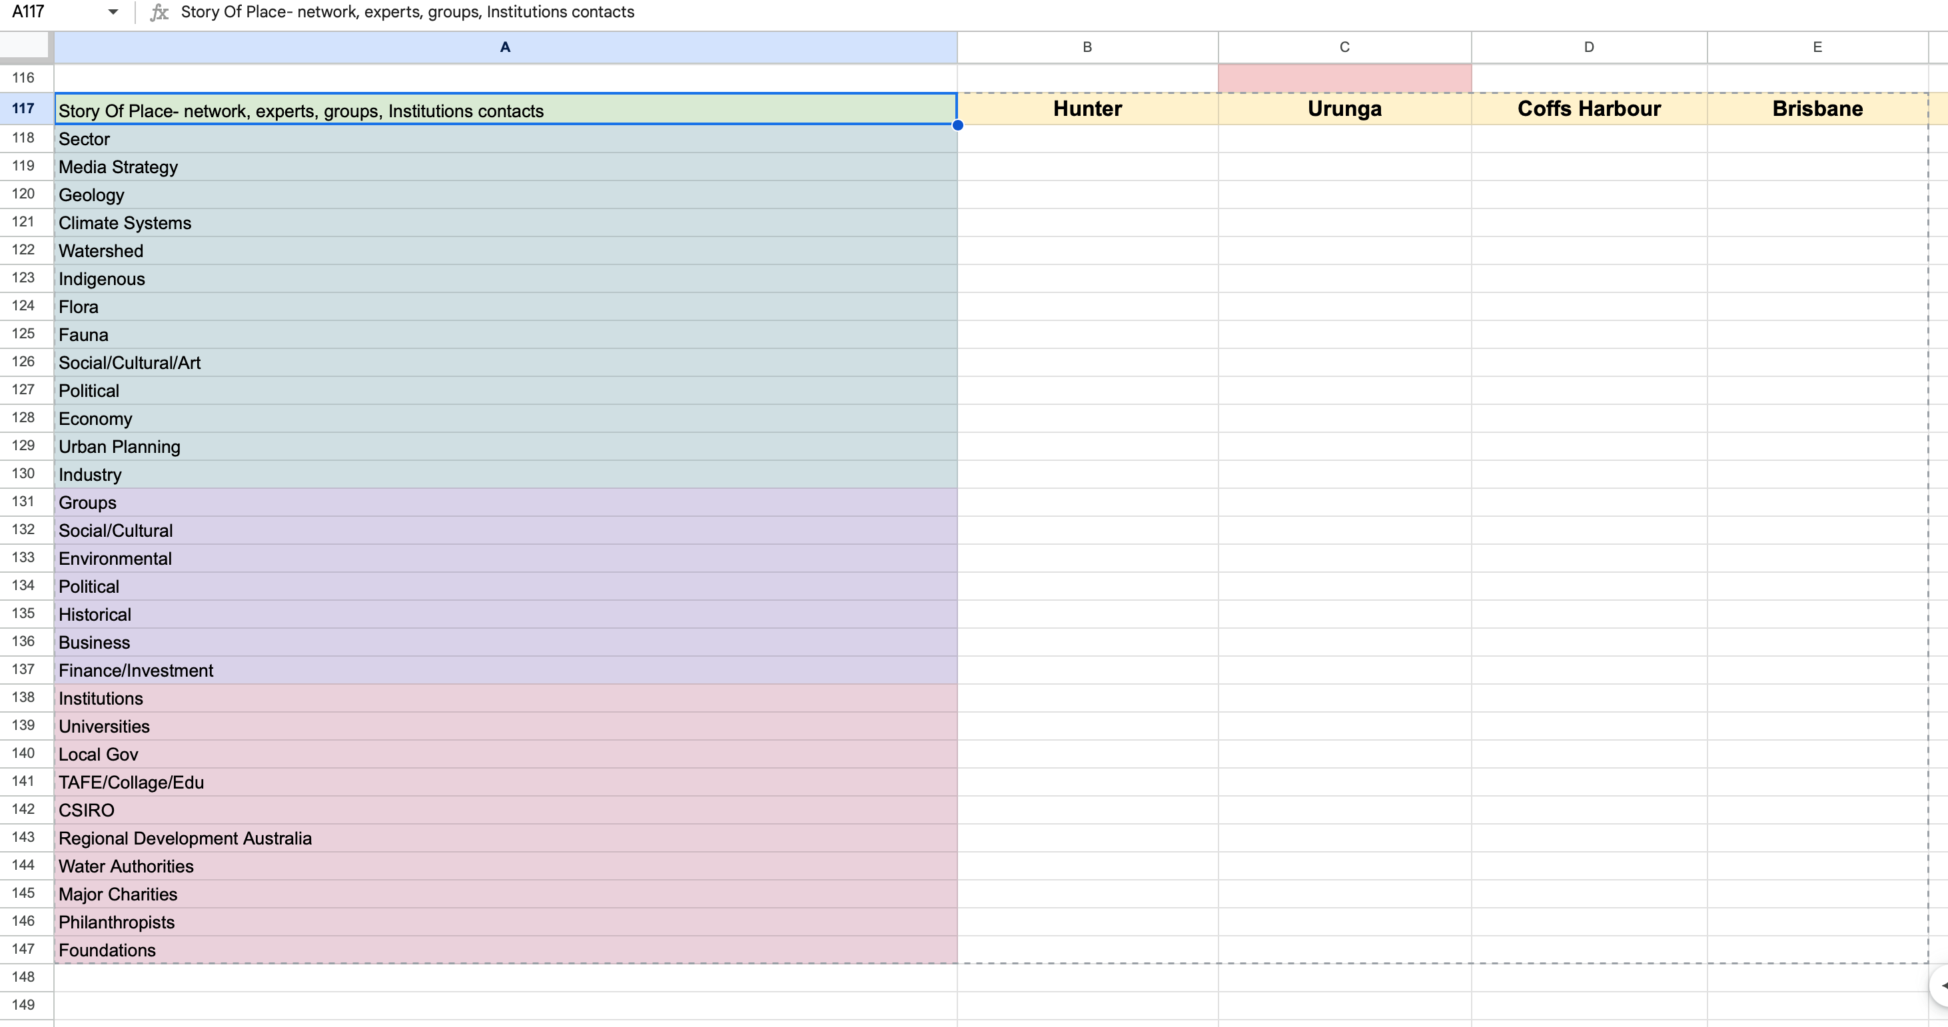Open the side panel arrow at bottom right
The image size is (1948, 1027).
coord(1941,986)
